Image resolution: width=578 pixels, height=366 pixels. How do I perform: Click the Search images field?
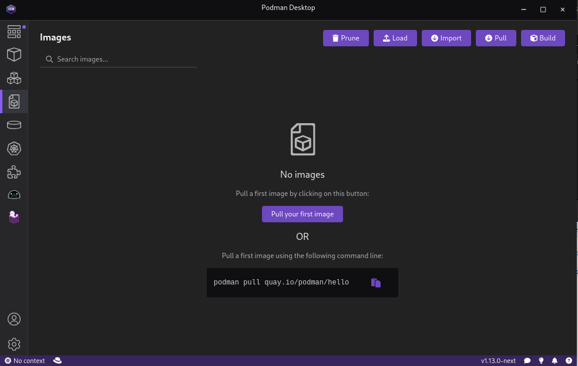[117, 59]
